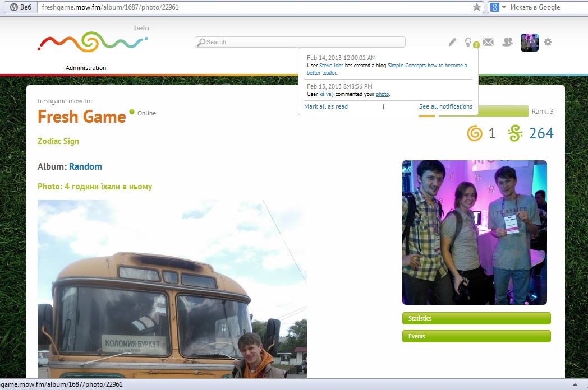Click Mark all as read
This screenshot has height=390, width=588.
coord(326,106)
